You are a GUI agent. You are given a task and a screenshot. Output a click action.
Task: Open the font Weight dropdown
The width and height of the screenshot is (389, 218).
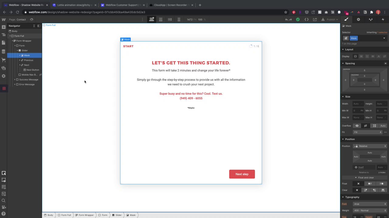(x=370, y=210)
